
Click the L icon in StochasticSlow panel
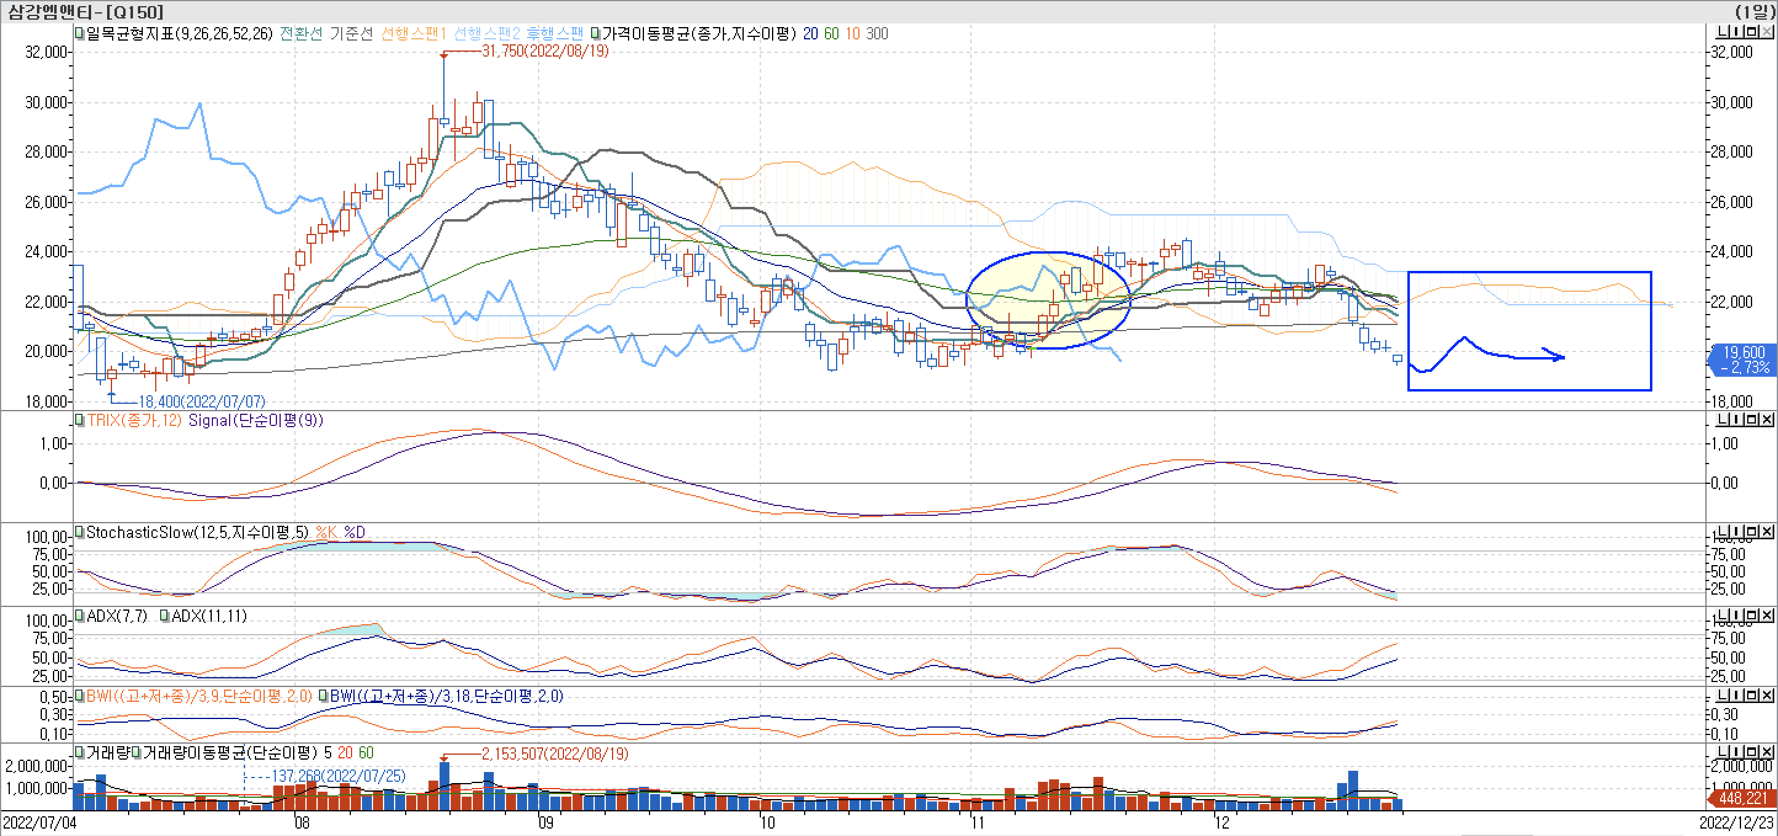click(x=1723, y=531)
